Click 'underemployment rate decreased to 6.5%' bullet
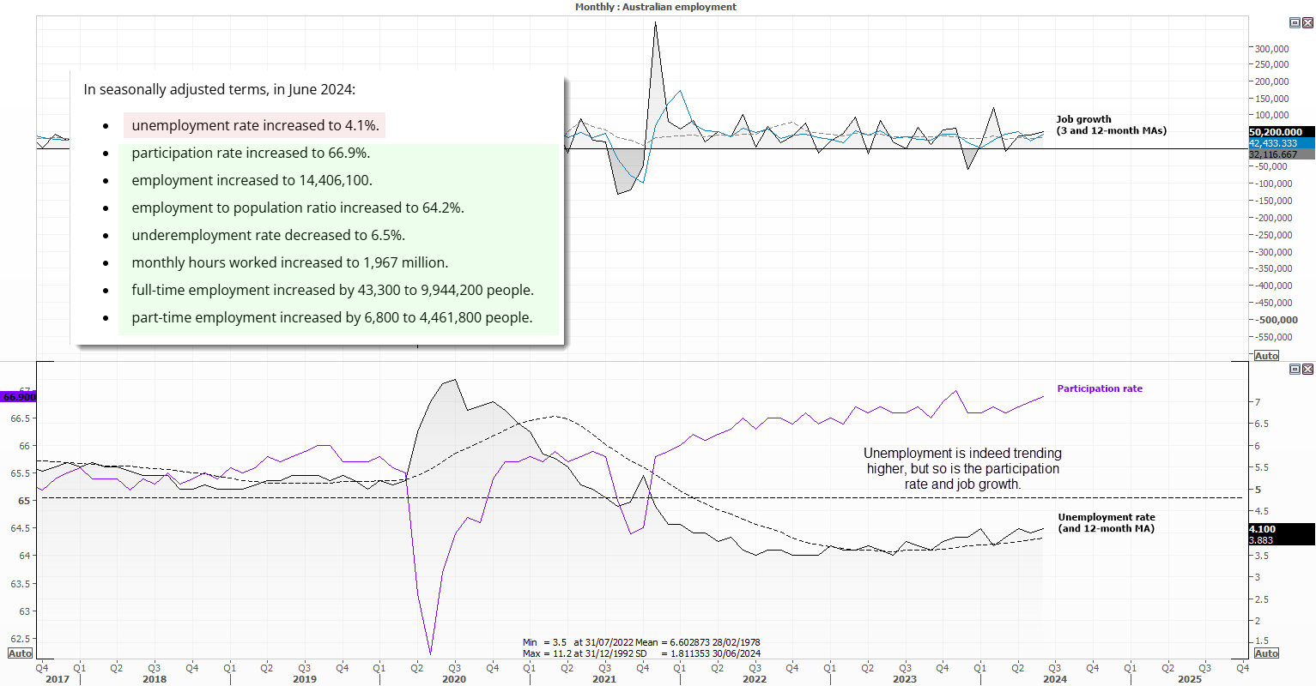 point(268,235)
